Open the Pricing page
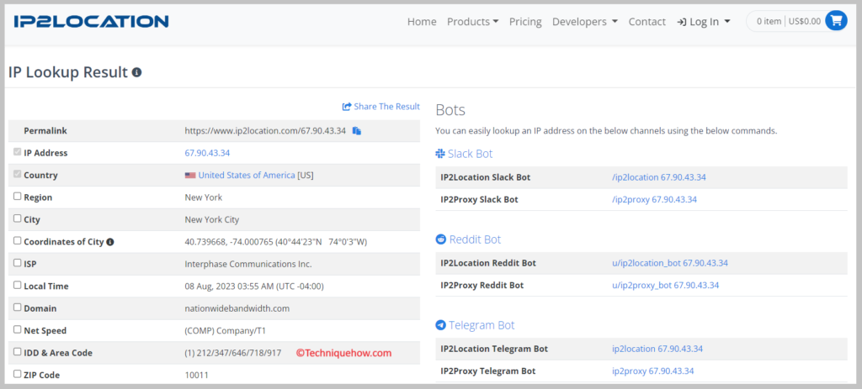 (525, 21)
